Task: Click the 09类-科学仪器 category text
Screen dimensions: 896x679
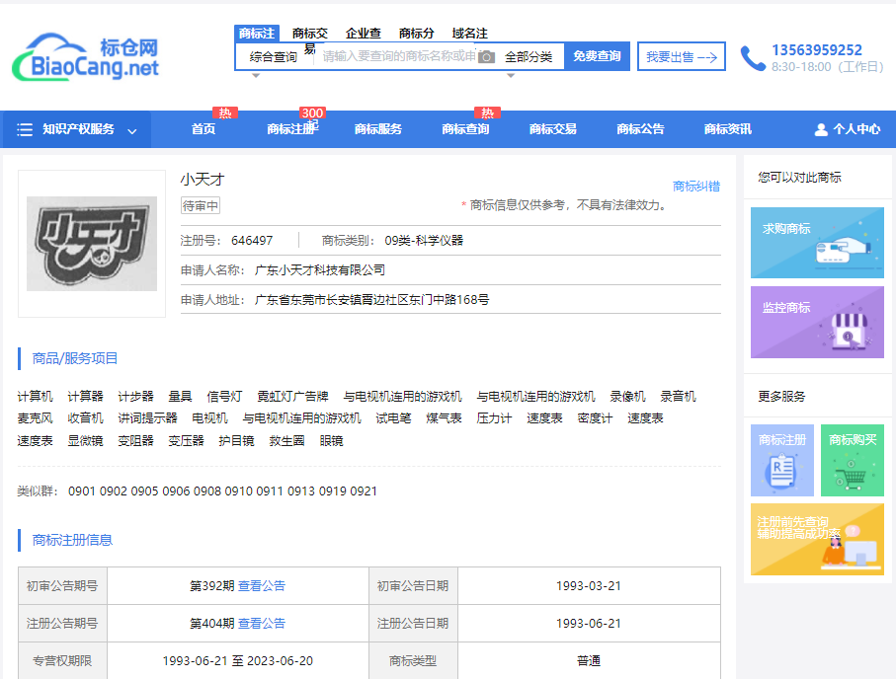Action: (x=424, y=241)
